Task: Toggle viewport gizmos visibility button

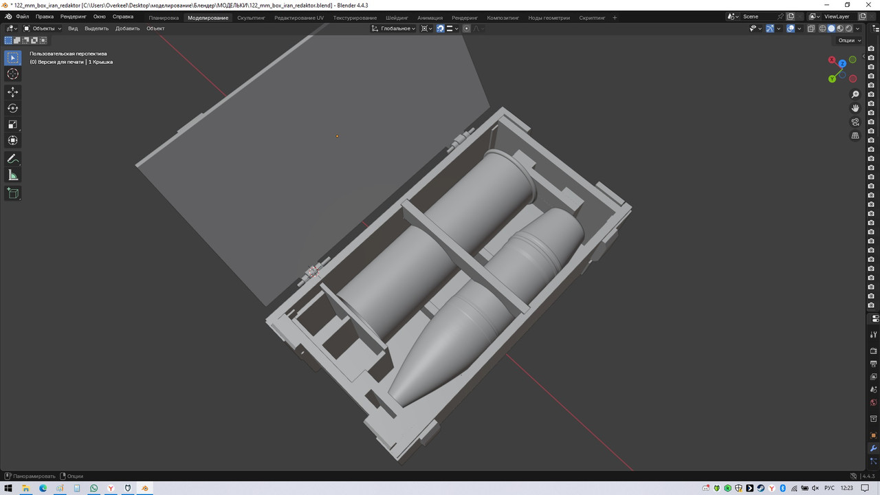Action: 770,28
